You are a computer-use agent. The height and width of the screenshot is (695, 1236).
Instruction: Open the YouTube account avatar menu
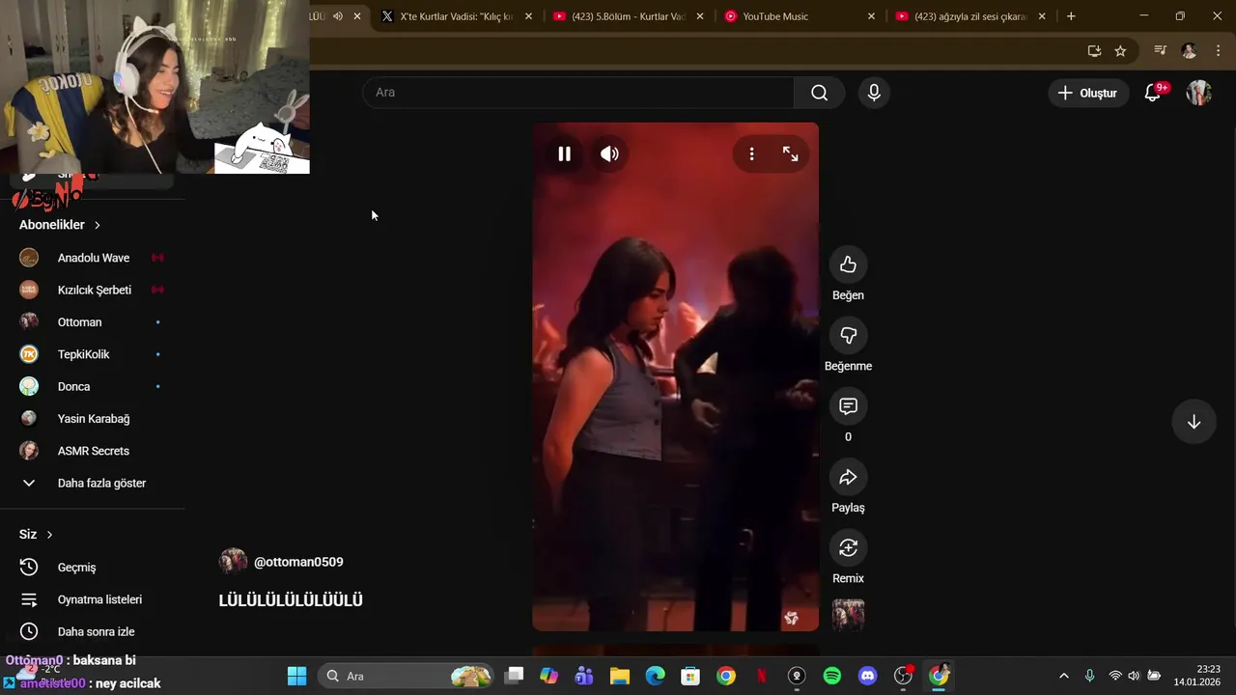click(1198, 93)
